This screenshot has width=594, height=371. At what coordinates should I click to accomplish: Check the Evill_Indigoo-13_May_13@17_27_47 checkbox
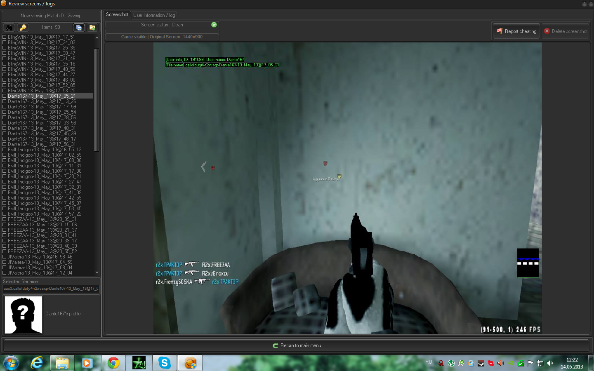pyautogui.click(x=5, y=182)
